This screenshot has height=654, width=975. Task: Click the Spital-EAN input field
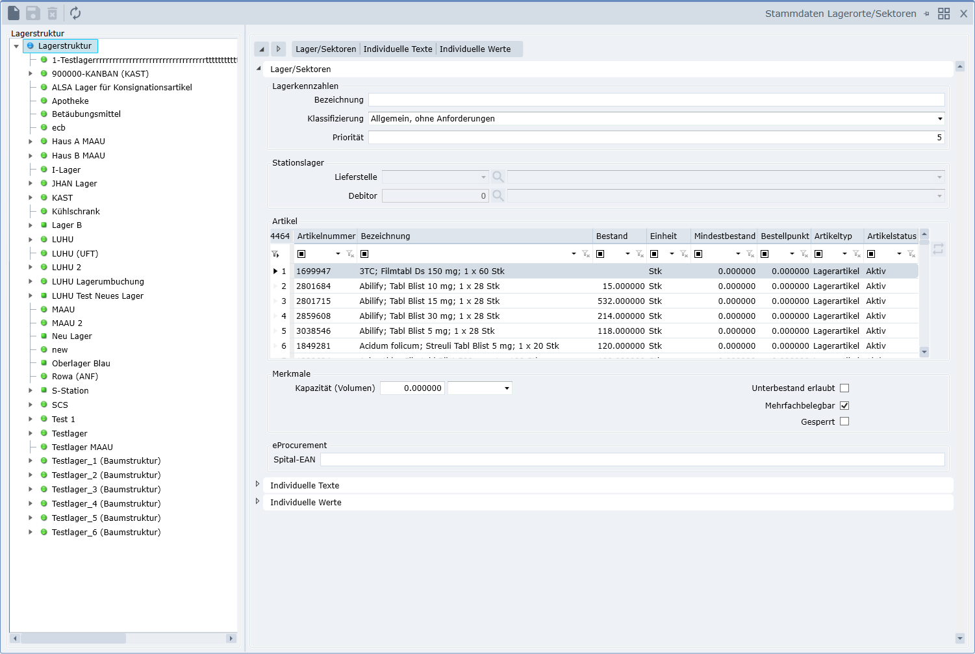click(x=632, y=460)
